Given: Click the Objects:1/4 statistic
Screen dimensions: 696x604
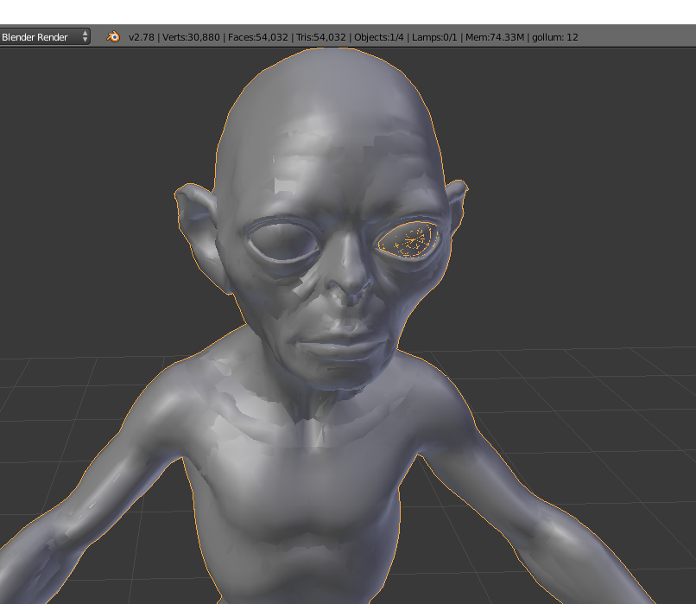Looking at the screenshot, I should pos(378,37).
